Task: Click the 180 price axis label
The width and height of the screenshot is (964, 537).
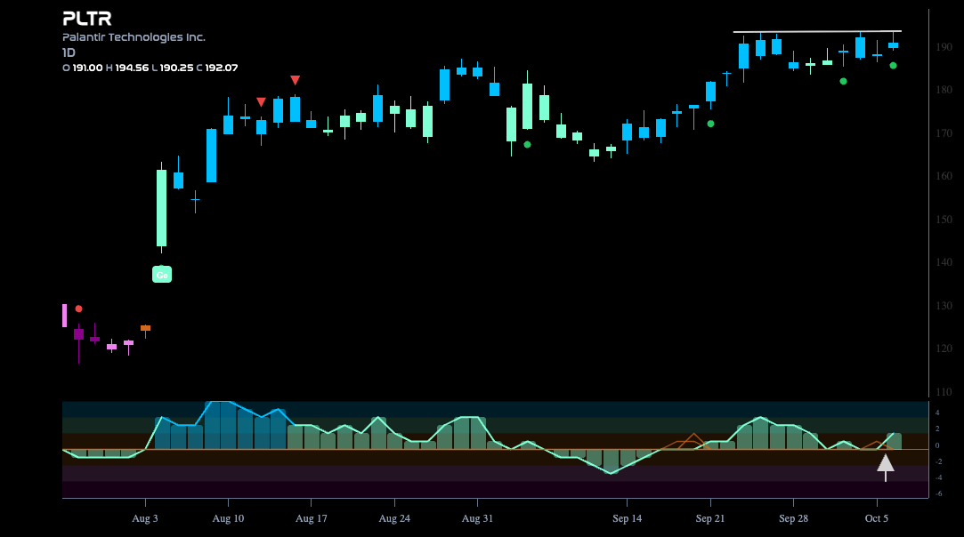Action: (x=944, y=90)
